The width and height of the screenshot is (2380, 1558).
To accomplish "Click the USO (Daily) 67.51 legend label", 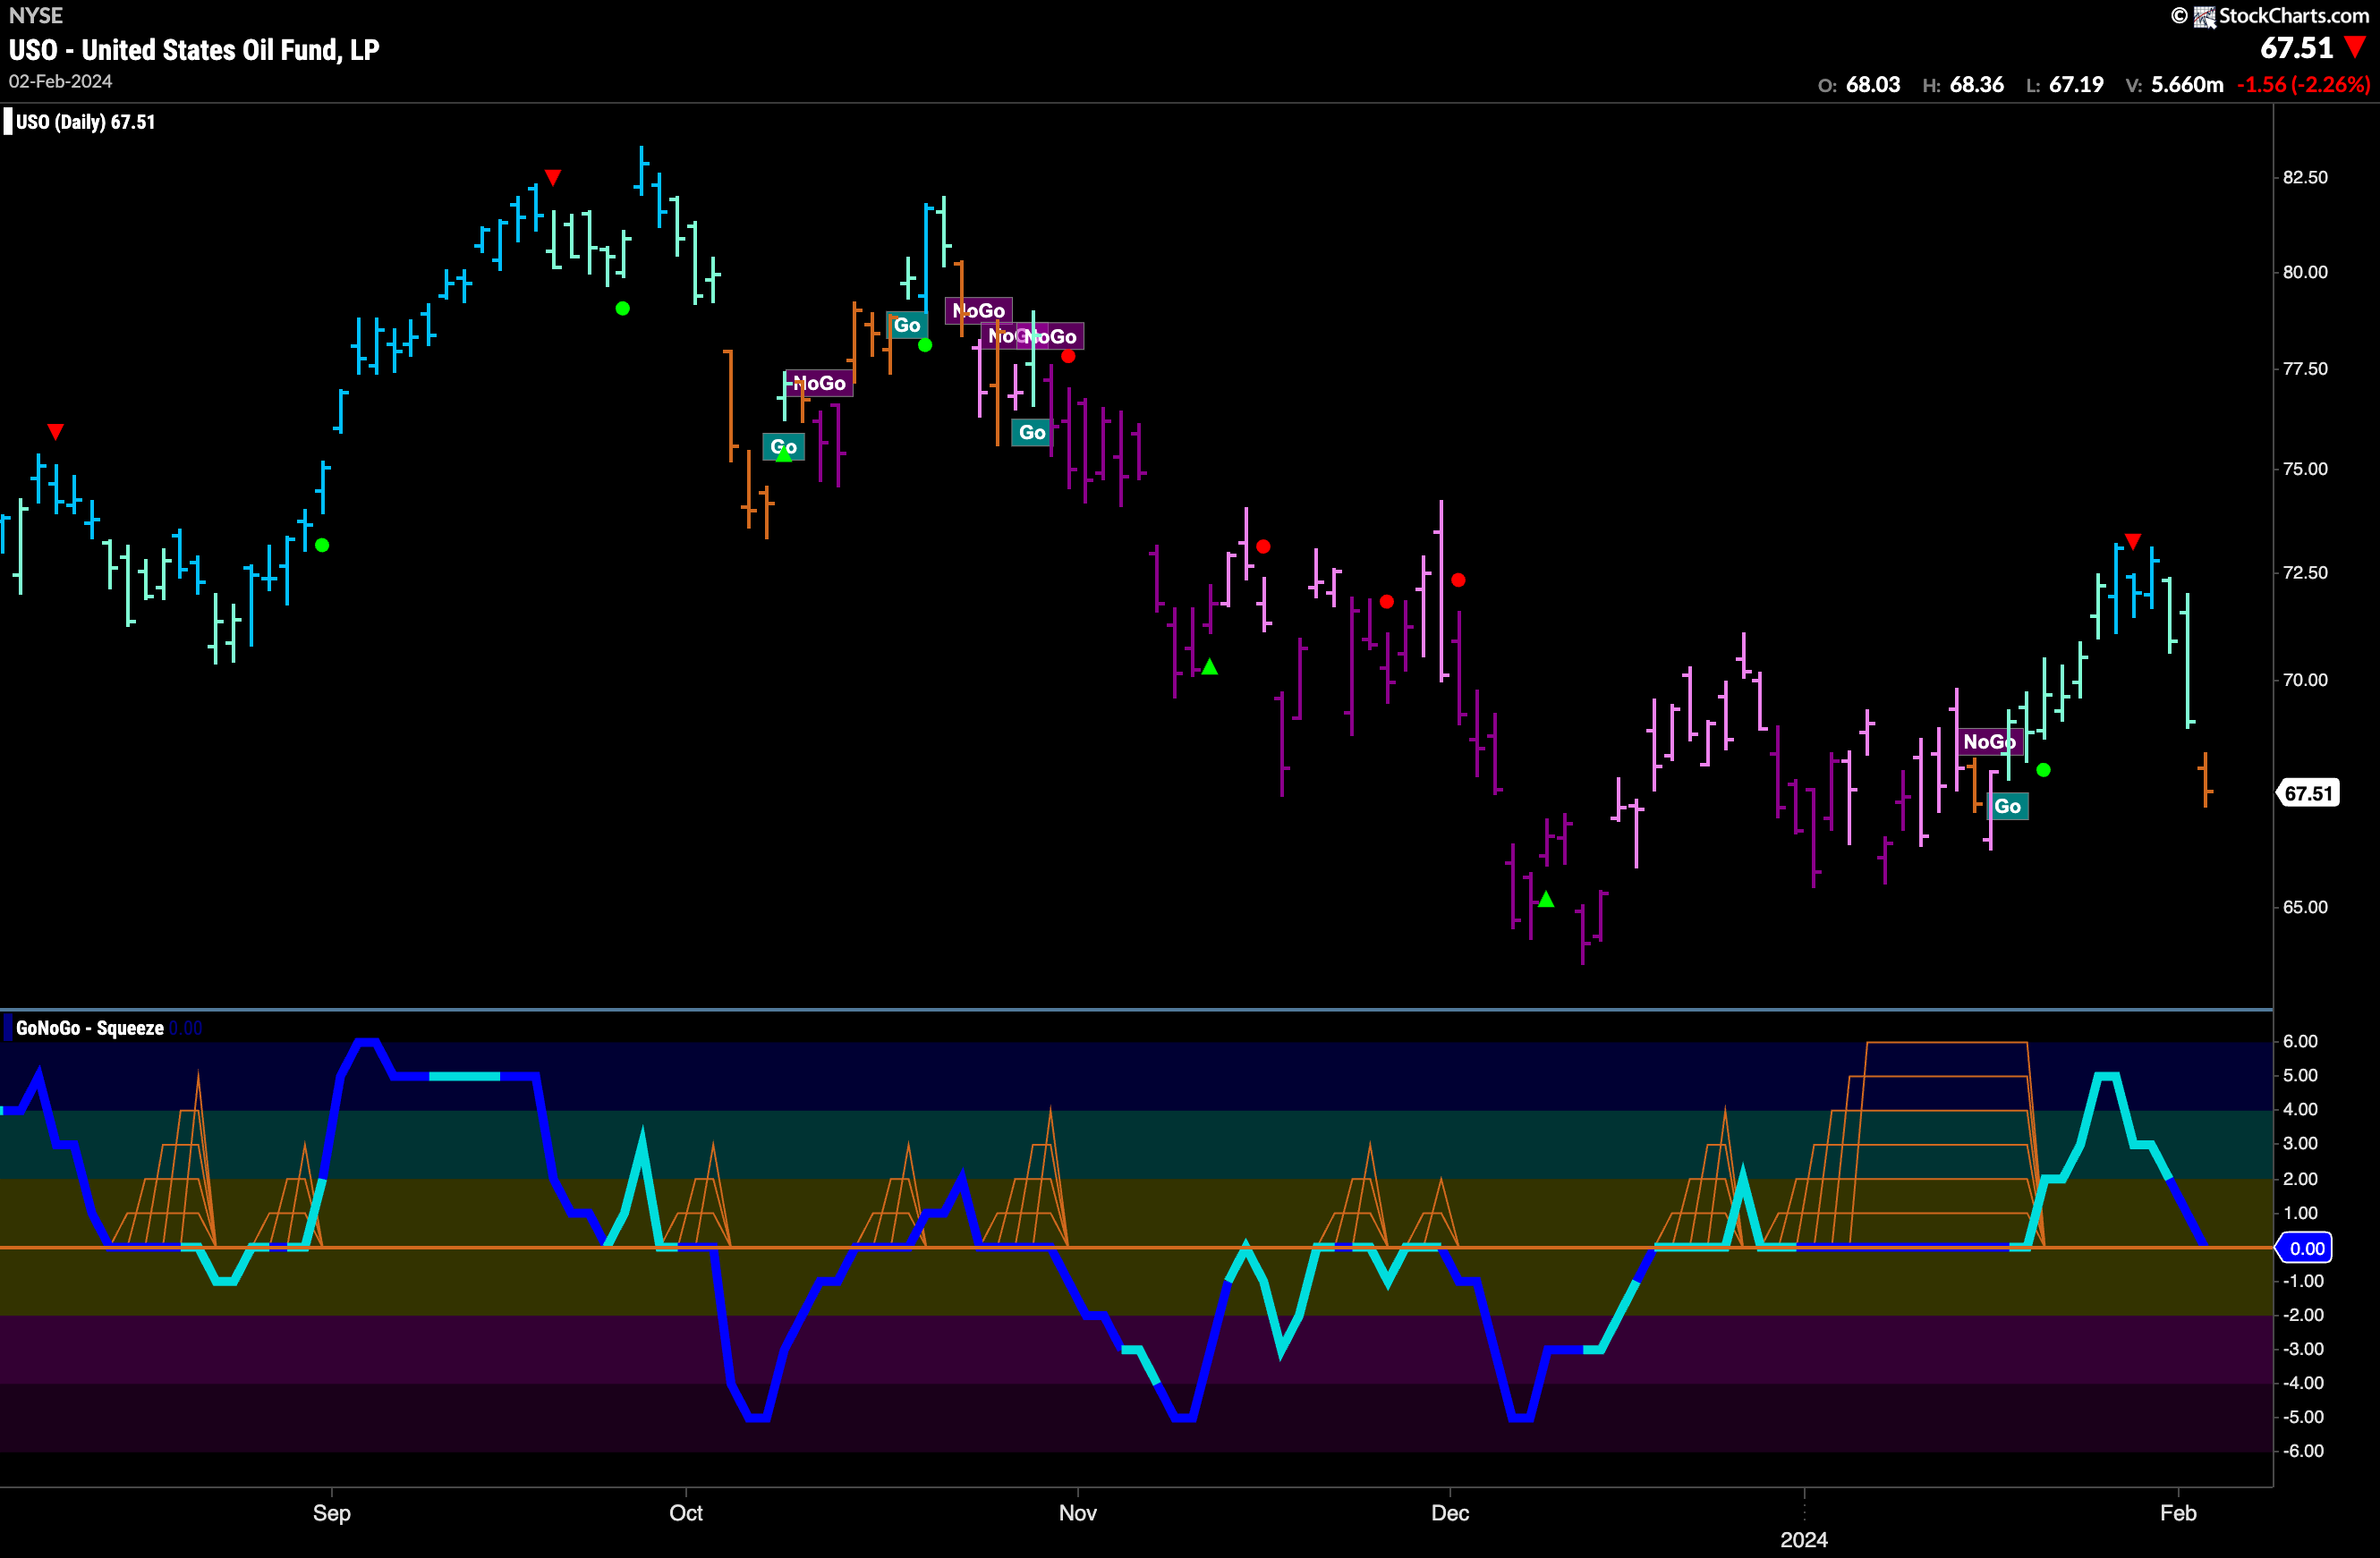I will click(x=86, y=122).
